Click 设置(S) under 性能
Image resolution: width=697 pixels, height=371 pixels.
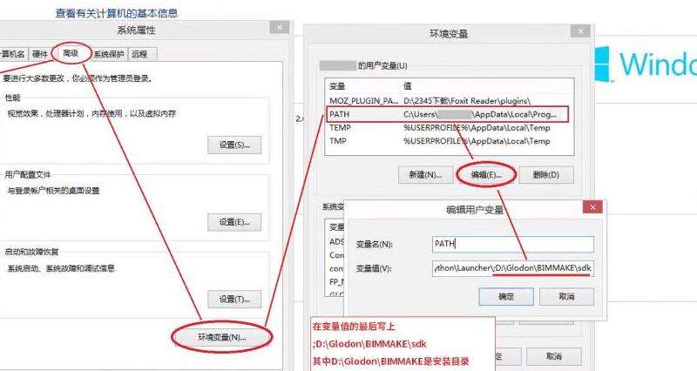pyautogui.click(x=234, y=145)
